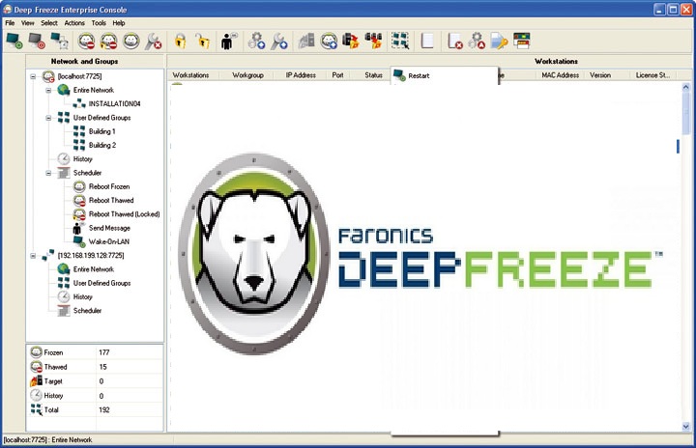
Task: Sort by the IP Address column header
Action: coord(301,75)
